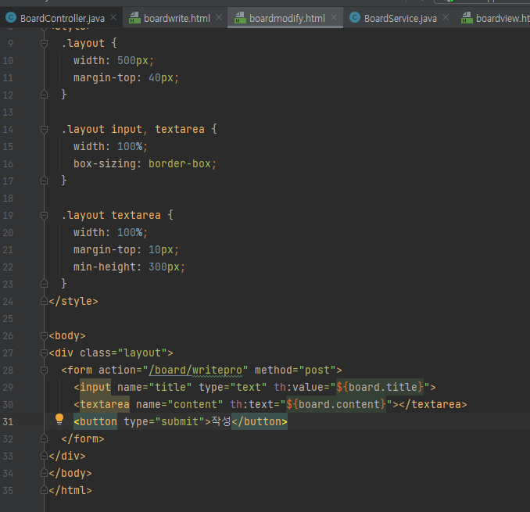The height and width of the screenshot is (512, 530).
Task: Click the fold end marker at line 23
Action: [x=44, y=284]
